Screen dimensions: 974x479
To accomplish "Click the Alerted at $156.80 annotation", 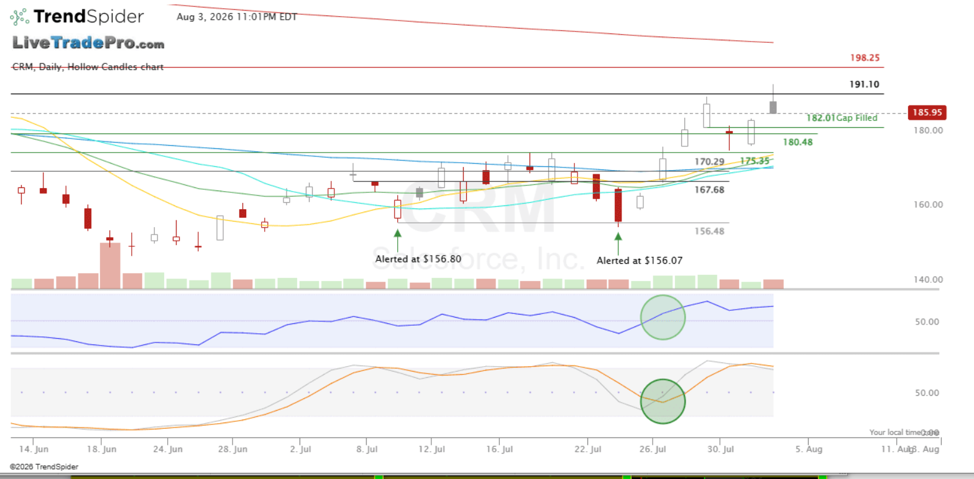I will click(x=418, y=259).
